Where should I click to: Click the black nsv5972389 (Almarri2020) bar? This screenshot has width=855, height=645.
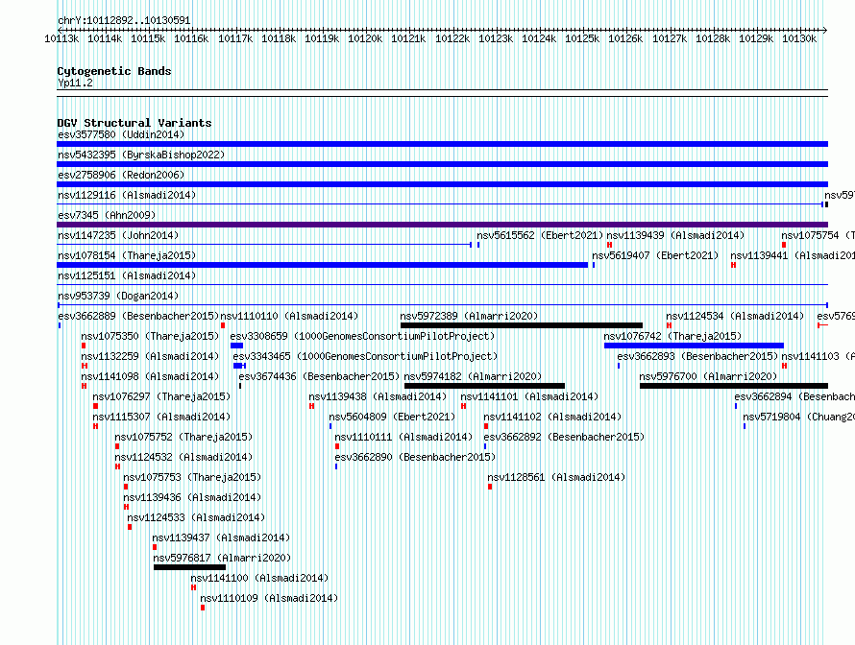pos(522,325)
